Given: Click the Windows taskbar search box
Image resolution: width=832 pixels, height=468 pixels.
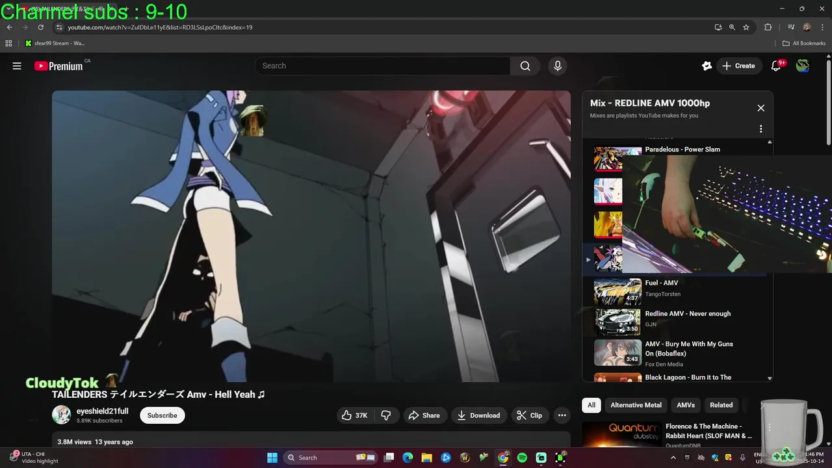Looking at the screenshot, I should [x=330, y=458].
